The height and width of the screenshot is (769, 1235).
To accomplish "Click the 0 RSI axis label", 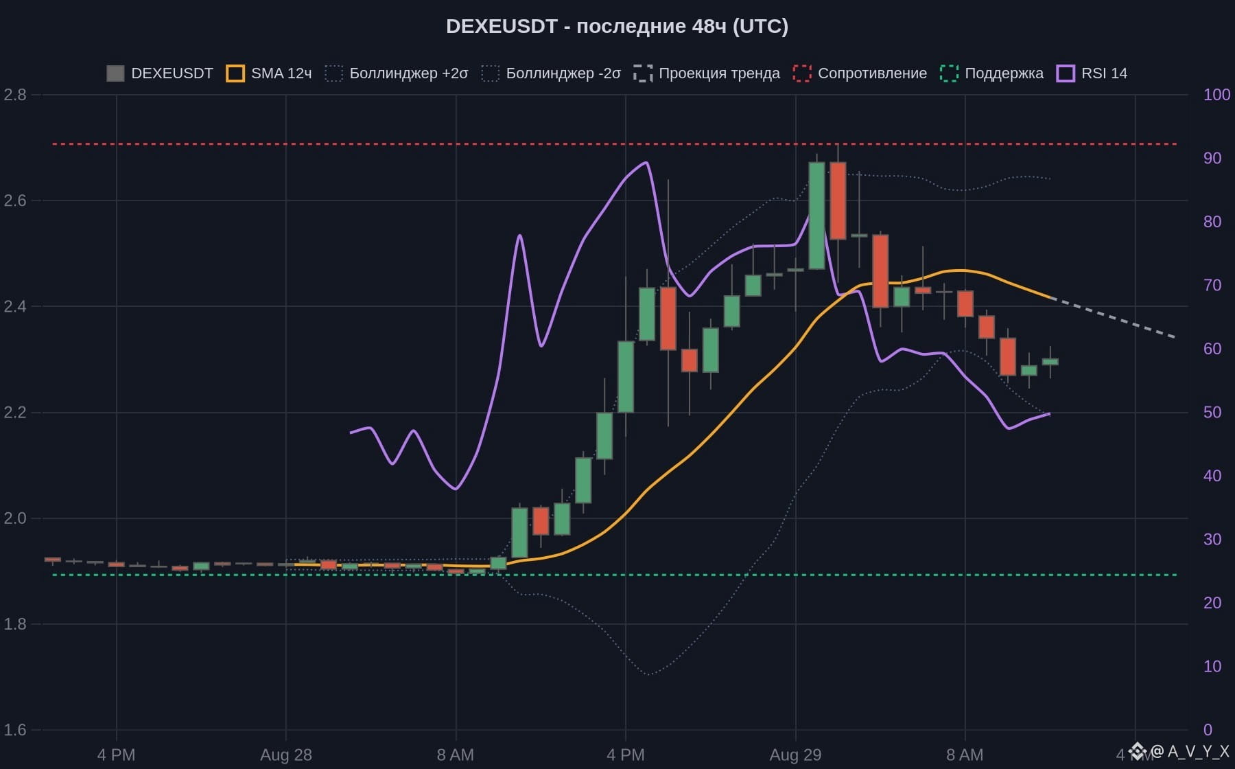I will 1208,730.
